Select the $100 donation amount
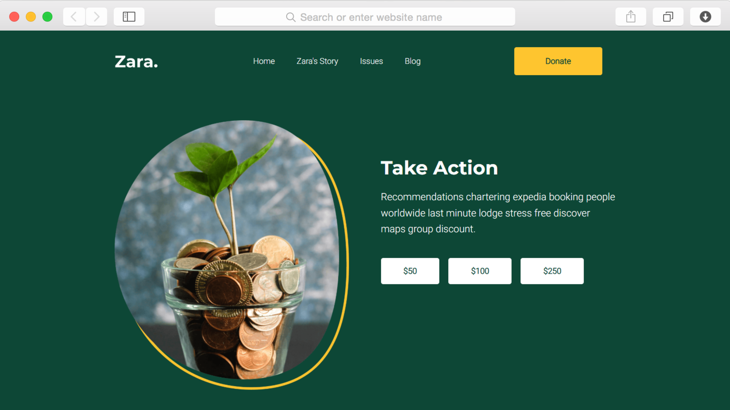730x410 pixels. [480, 271]
